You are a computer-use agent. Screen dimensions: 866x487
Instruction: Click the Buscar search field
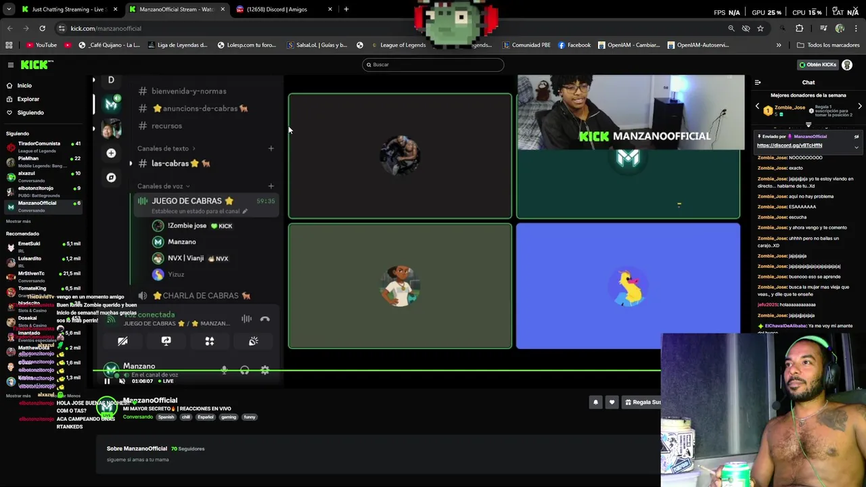(x=433, y=65)
